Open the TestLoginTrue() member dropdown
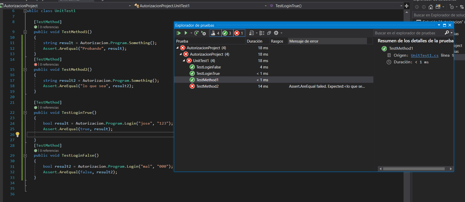 pos(336,6)
